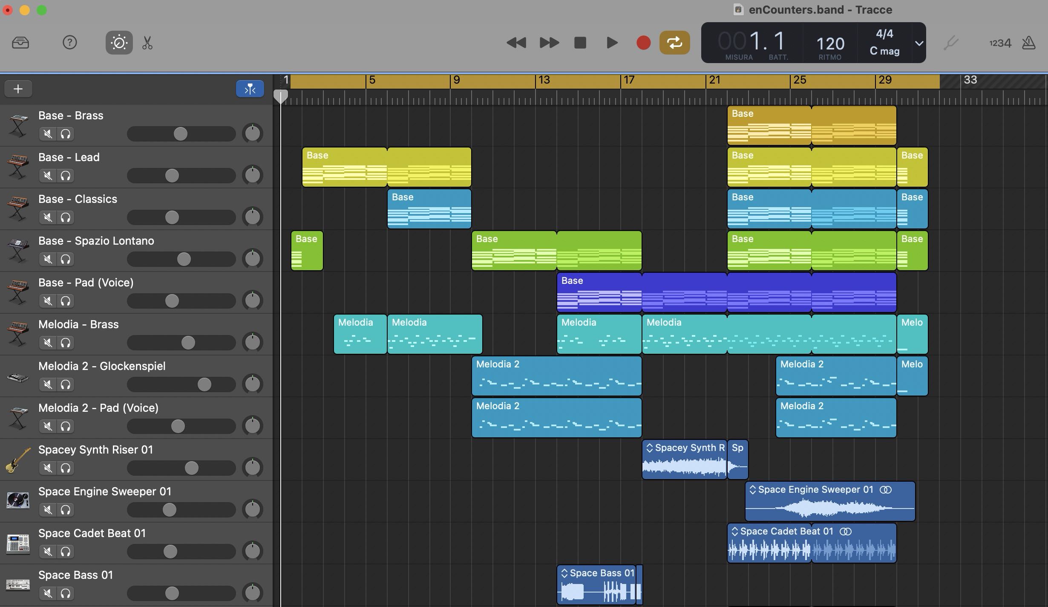Add a new track with plus button
The height and width of the screenshot is (607, 1048).
[18, 89]
